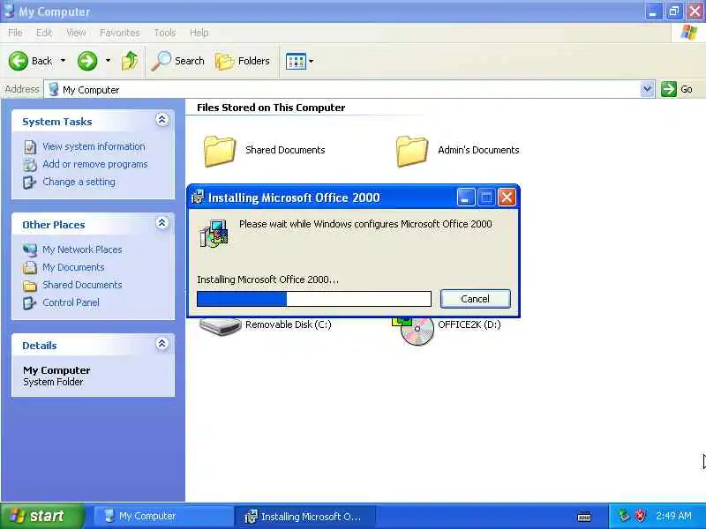Image resolution: width=706 pixels, height=529 pixels.
Task: Minimize the Installing Microsoft Office dialog
Action: click(x=466, y=197)
